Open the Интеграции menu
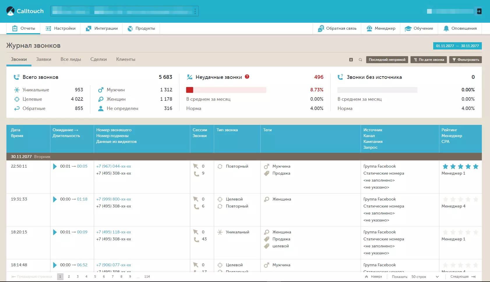The image size is (490, 282). pyautogui.click(x=101, y=28)
